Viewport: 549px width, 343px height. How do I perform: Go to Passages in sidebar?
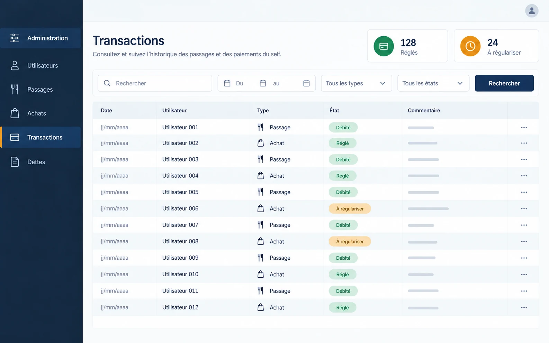(40, 90)
